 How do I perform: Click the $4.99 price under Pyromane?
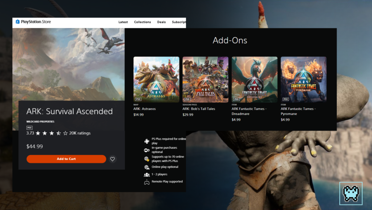(285, 120)
